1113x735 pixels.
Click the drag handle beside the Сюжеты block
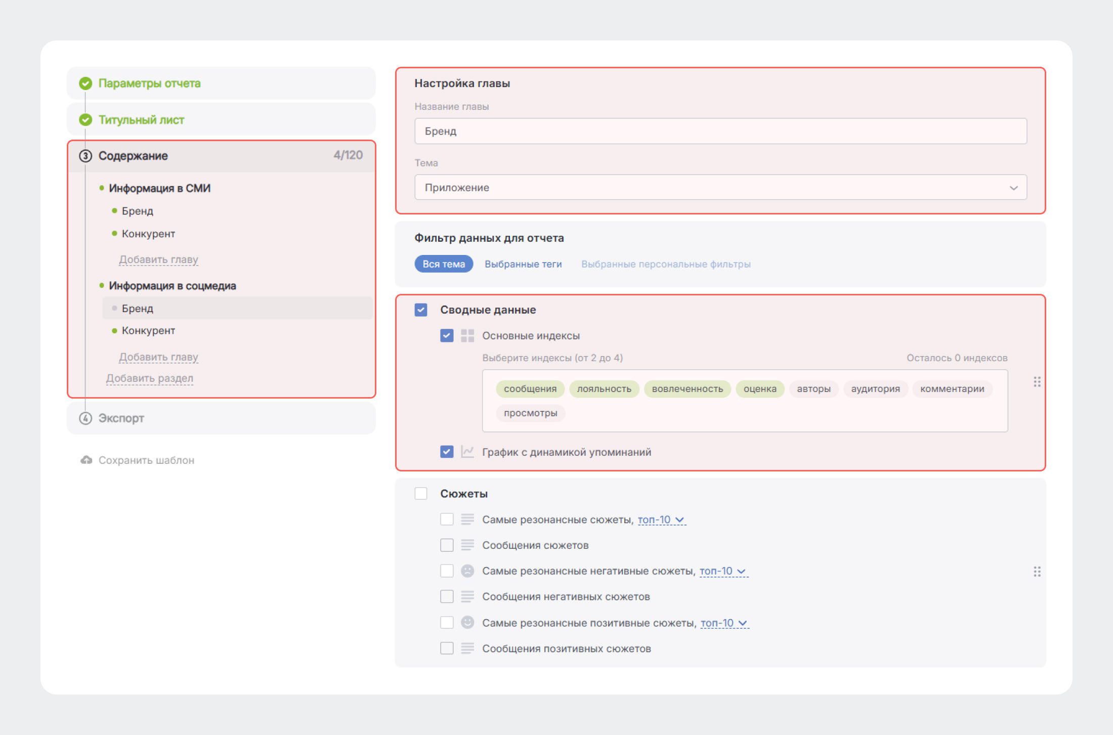coord(1037,572)
